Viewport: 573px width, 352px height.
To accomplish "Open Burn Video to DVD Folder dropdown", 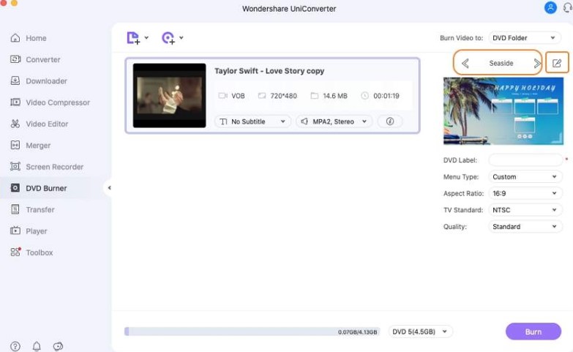I will pyautogui.click(x=525, y=38).
